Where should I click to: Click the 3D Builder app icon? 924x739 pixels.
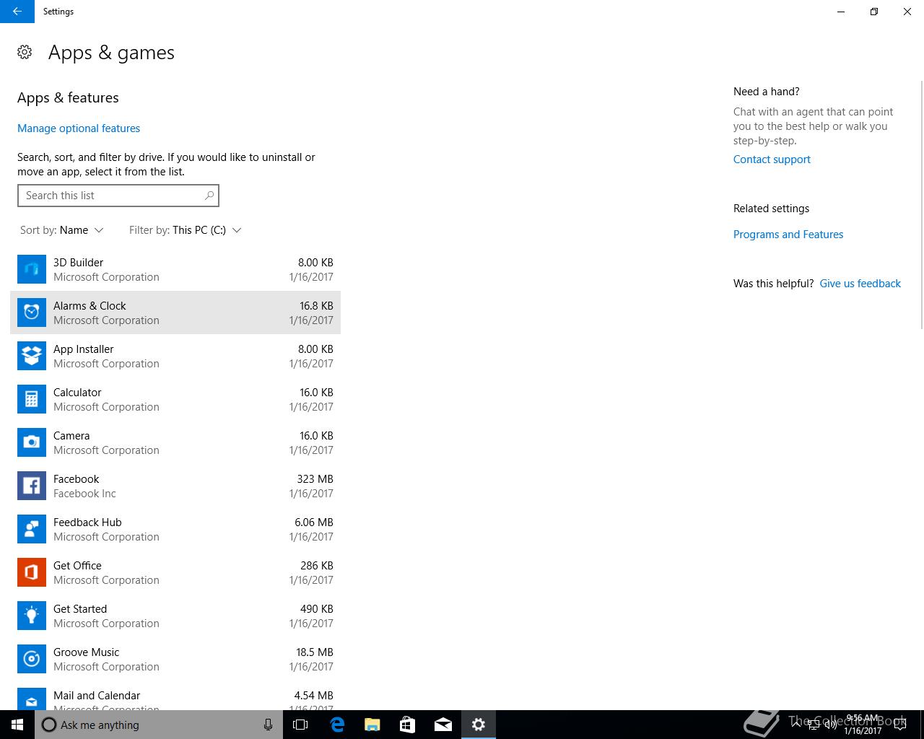click(32, 269)
